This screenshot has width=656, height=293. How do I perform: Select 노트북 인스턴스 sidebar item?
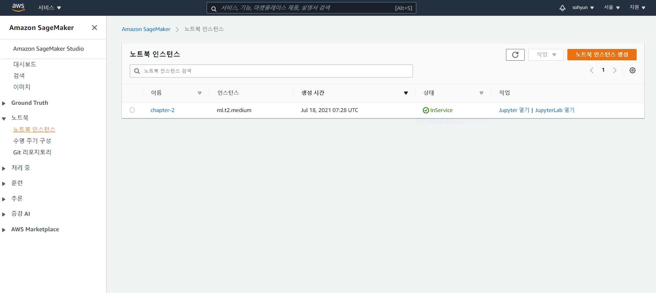(34, 129)
